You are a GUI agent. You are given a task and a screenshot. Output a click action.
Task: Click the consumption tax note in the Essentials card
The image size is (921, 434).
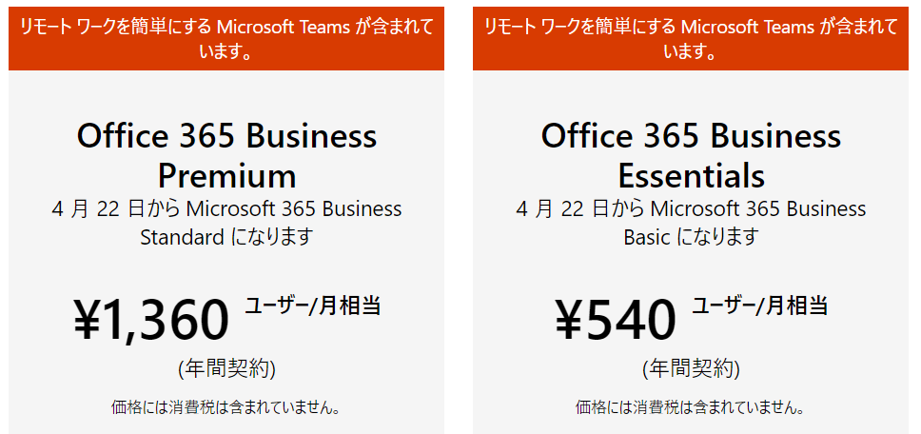(x=691, y=408)
